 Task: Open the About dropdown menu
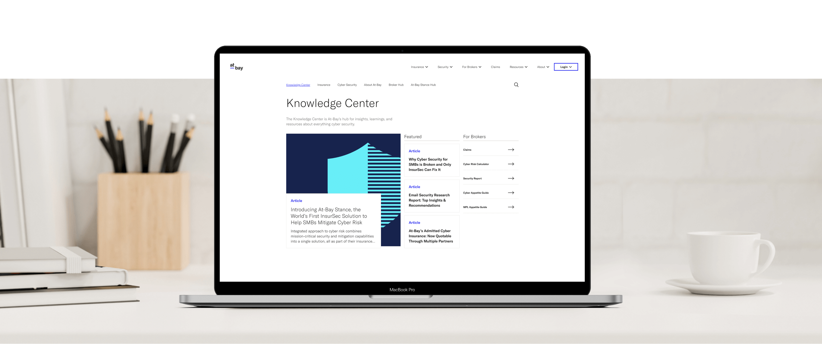tap(543, 66)
